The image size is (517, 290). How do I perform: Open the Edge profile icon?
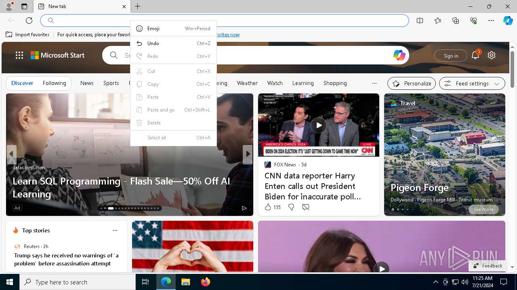pyautogui.click(x=8, y=6)
